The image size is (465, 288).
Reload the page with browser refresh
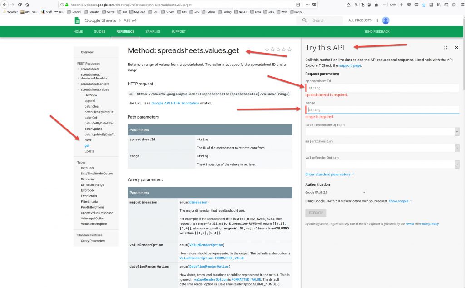pos(20,5)
